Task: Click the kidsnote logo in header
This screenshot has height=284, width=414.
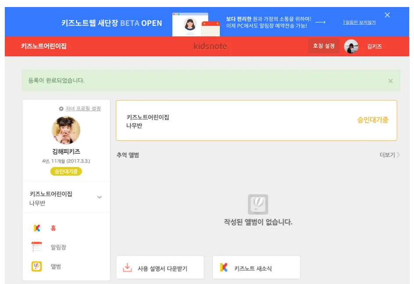Action: click(210, 46)
